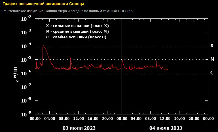Click the 20:00 time label under 04 июля
218x132 pixels.
pos(194,119)
